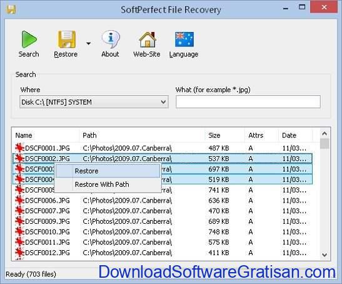Start a scan with the Search icon
Viewport: 342px width, 284px height.
pyautogui.click(x=29, y=39)
